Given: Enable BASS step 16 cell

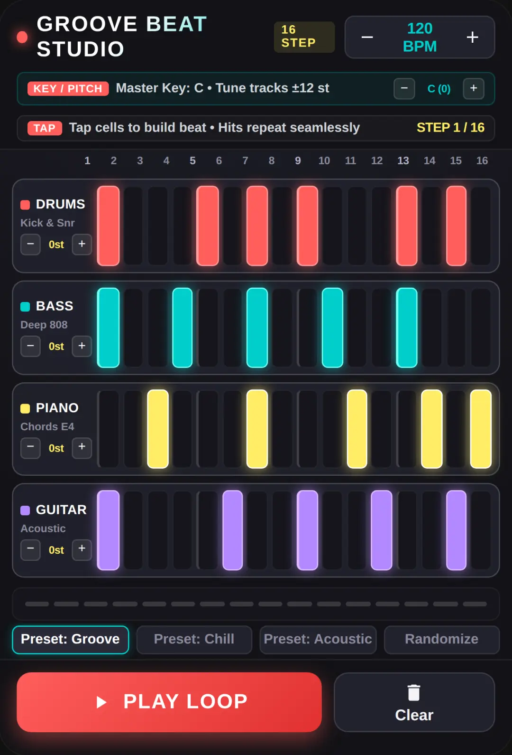Looking at the screenshot, I should [481, 328].
